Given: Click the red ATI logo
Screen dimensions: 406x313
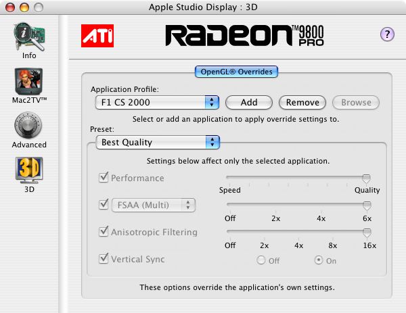Looking at the screenshot, I should [97, 36].
